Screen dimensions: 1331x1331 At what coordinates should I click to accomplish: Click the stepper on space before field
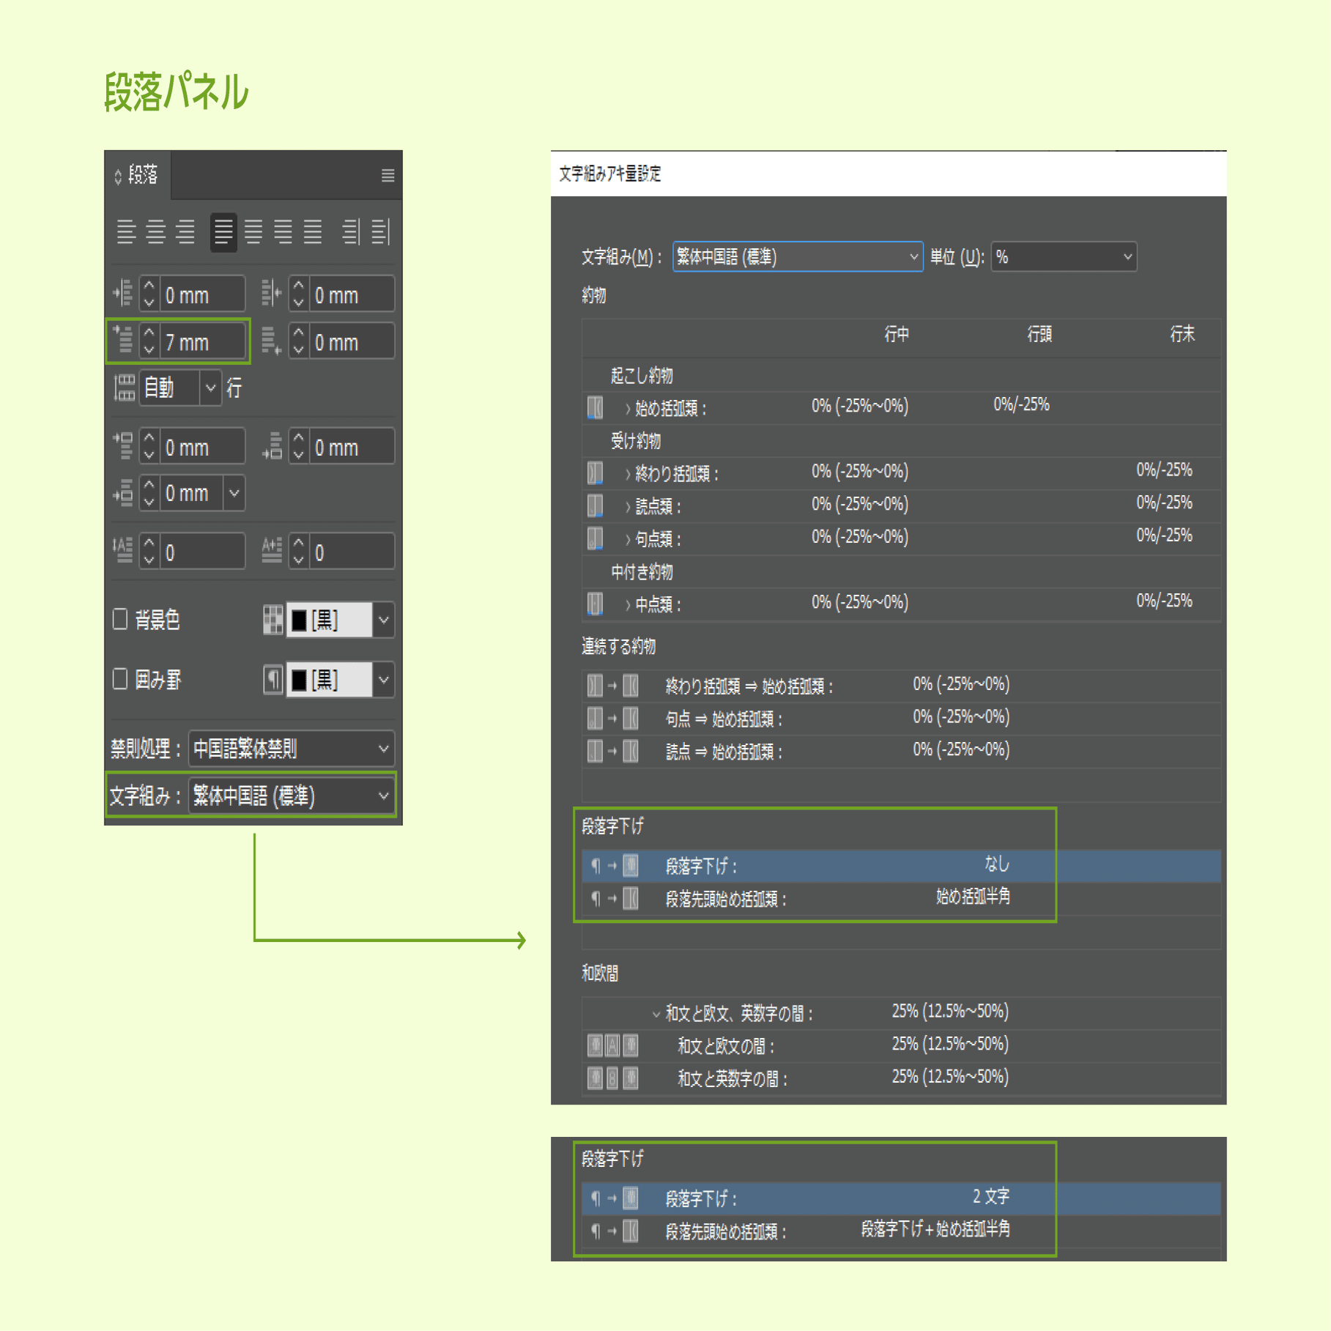(149, 448)
